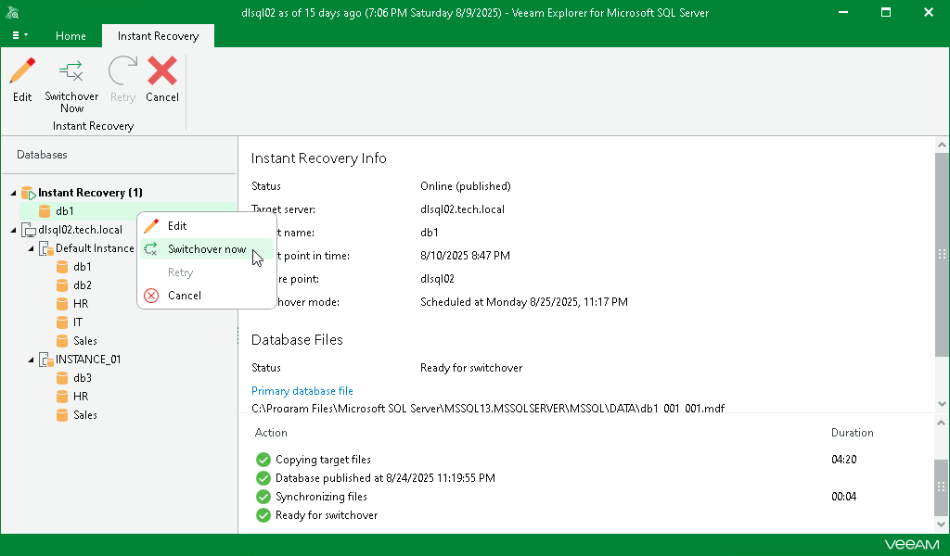Select the Edit pencil in the context menu
The width and height of the screenshot is (950, 556).
(151, 225)
